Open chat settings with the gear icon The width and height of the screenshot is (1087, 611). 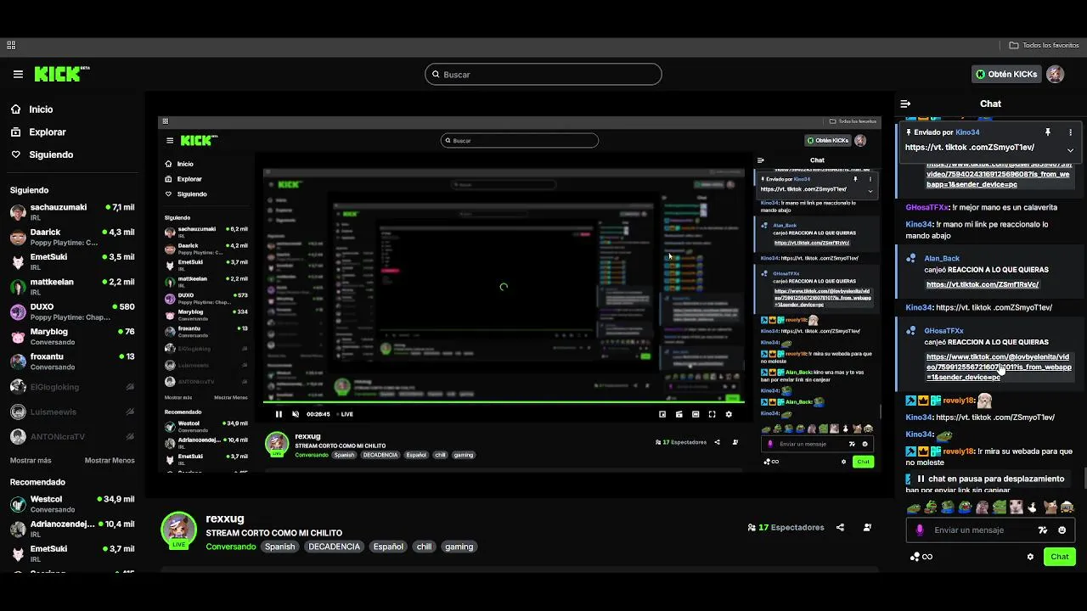pos(1030,557)
